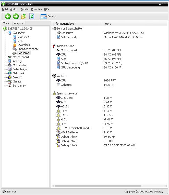Open Energieoptionen in the tree
Screen dimensions: 169x195
point(28,49)
